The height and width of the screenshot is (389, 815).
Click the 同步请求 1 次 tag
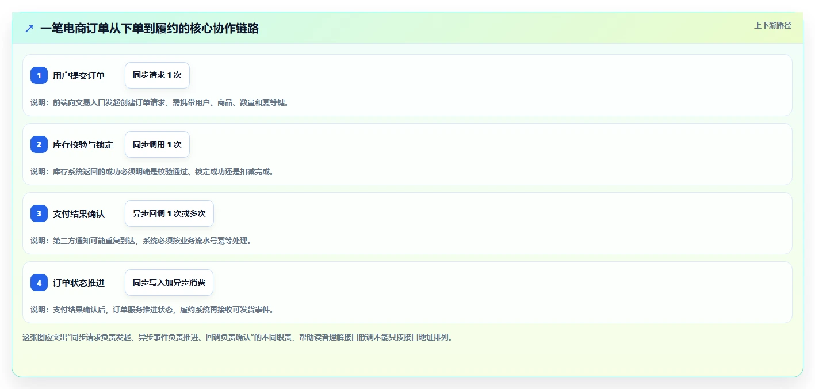pyautogui.click(x=157, y=75)
